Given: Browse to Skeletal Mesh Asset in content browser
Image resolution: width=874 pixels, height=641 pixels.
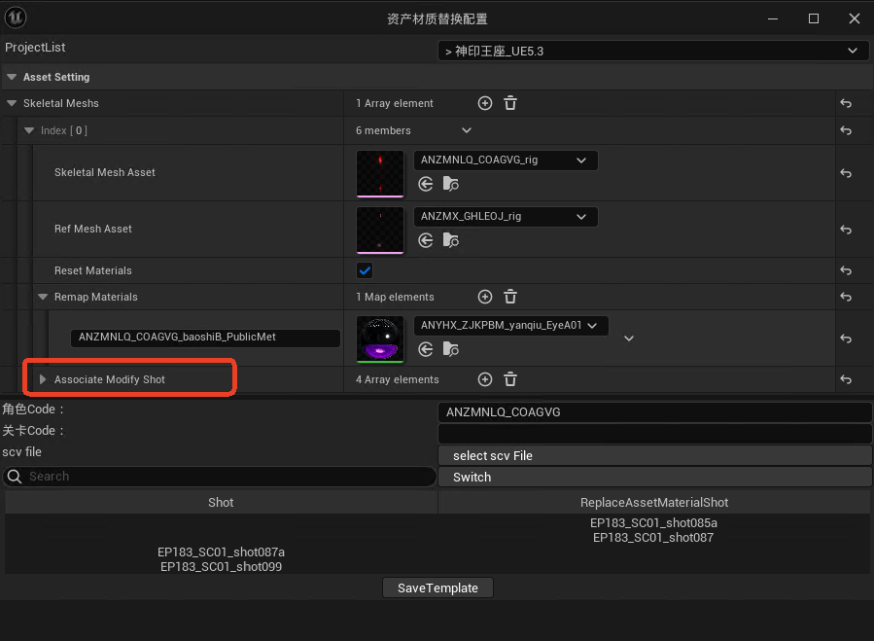Looking at the screenshot, I should [x=450, y=184].
